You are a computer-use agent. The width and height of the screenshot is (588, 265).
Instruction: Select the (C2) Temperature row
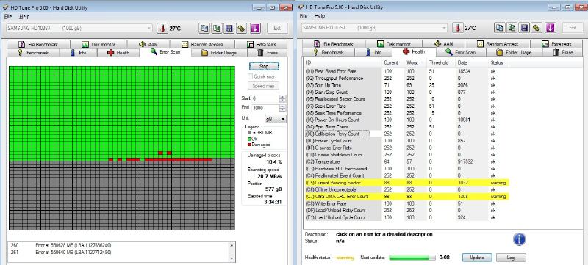coord(407,161)
